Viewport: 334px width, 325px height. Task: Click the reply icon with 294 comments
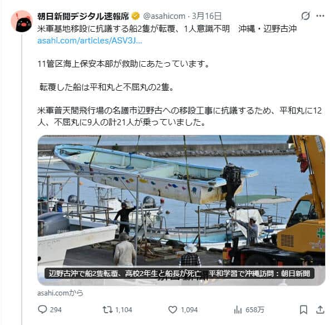pos(42,309)
